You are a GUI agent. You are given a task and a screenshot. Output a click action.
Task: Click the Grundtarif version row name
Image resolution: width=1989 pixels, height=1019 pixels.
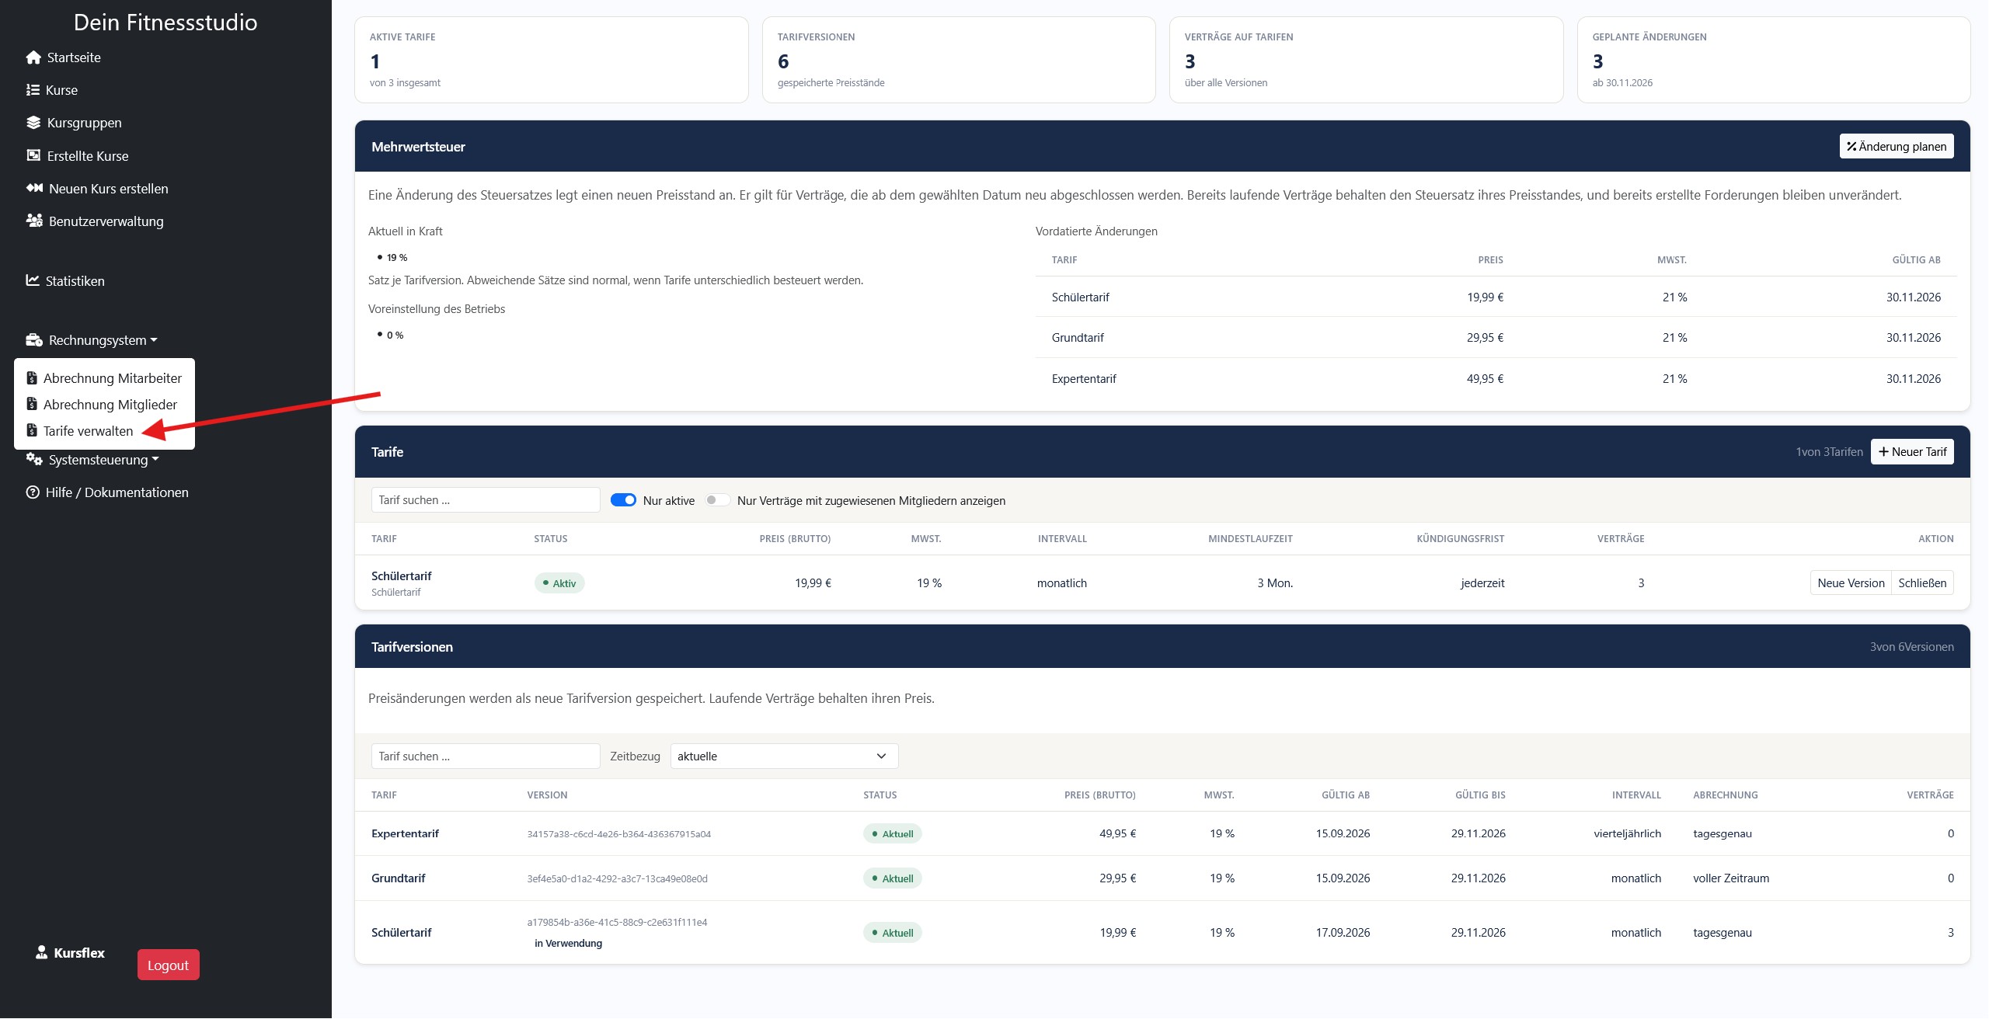[x=399, y=878]
